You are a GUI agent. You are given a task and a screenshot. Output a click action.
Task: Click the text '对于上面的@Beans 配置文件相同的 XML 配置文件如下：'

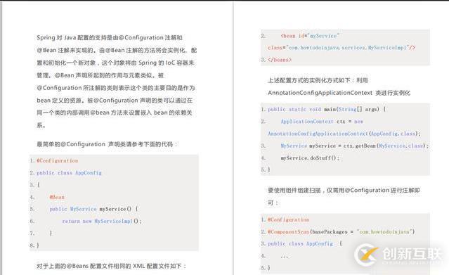(112, 266)
